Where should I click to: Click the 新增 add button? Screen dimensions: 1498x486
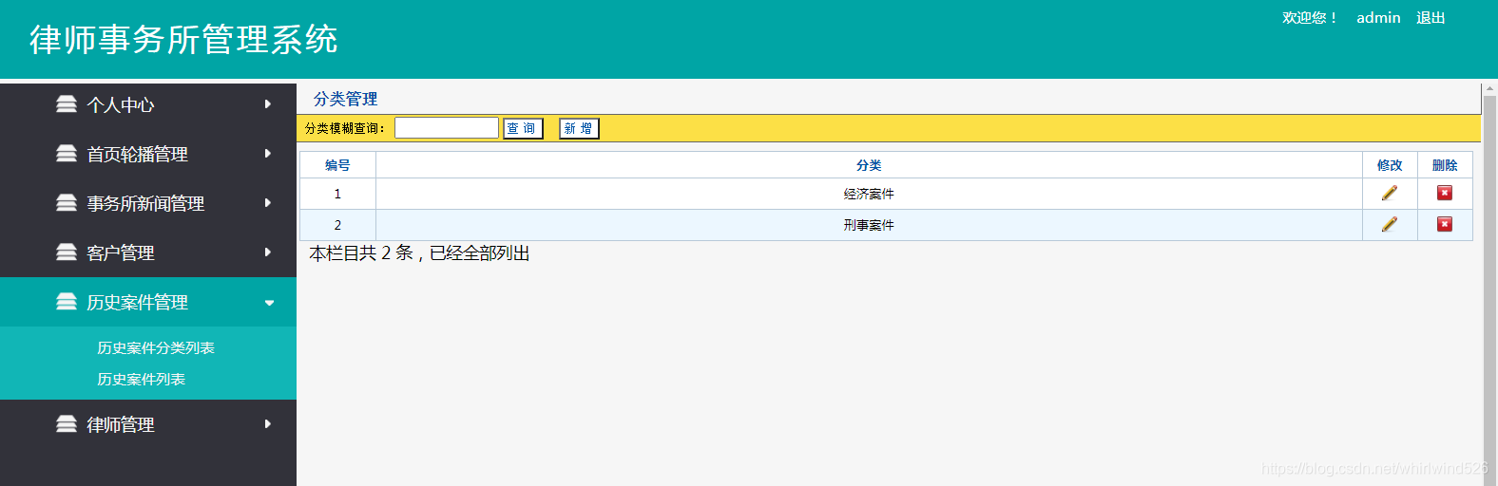579,128
